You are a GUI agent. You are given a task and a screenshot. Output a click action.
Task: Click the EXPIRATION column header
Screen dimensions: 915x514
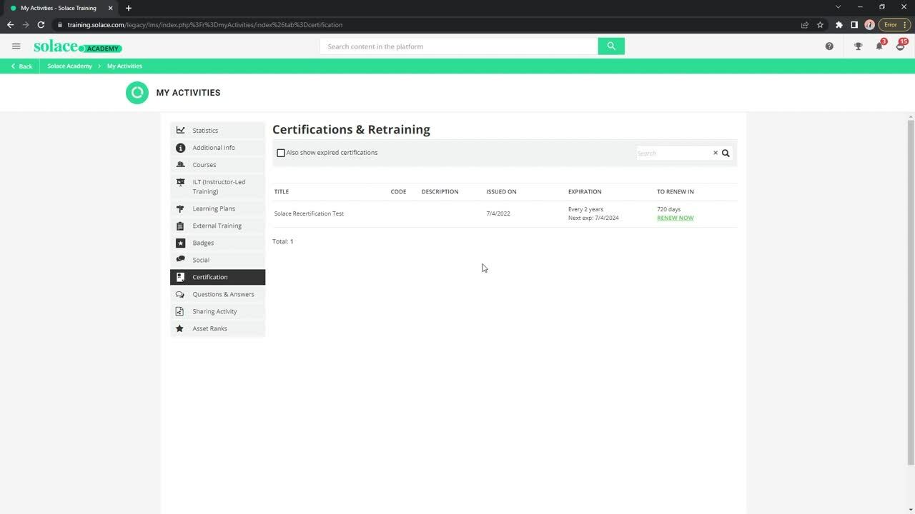pyautogui.click(x=585, y=191)
